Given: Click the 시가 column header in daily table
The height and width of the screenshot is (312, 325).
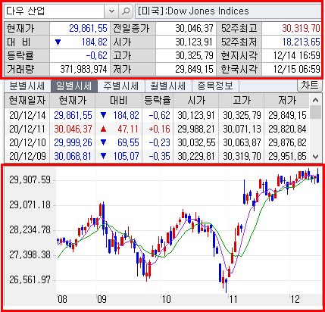Looking at the screenshot, I should (196, 101).
